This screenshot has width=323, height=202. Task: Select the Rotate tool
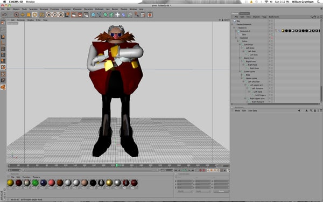click(34, 15)
